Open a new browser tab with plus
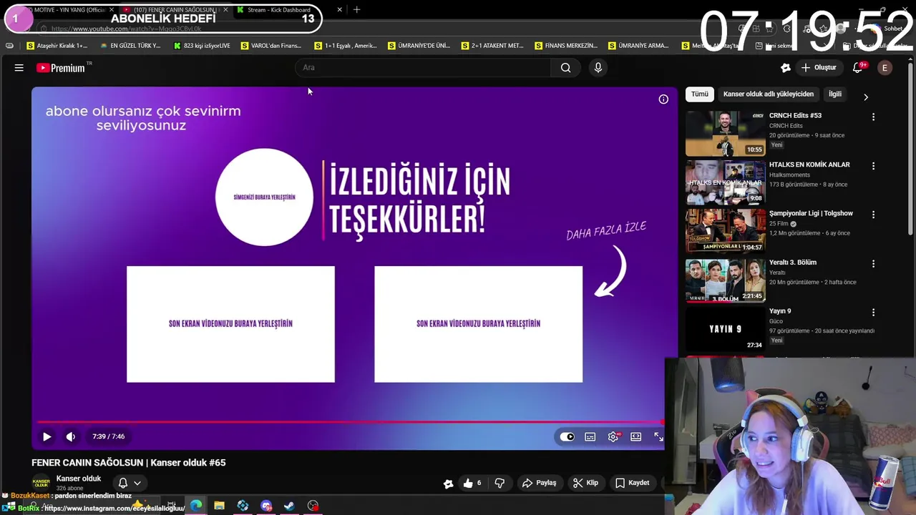The height and width of the screenshot is (515, 916). [356, 10]
